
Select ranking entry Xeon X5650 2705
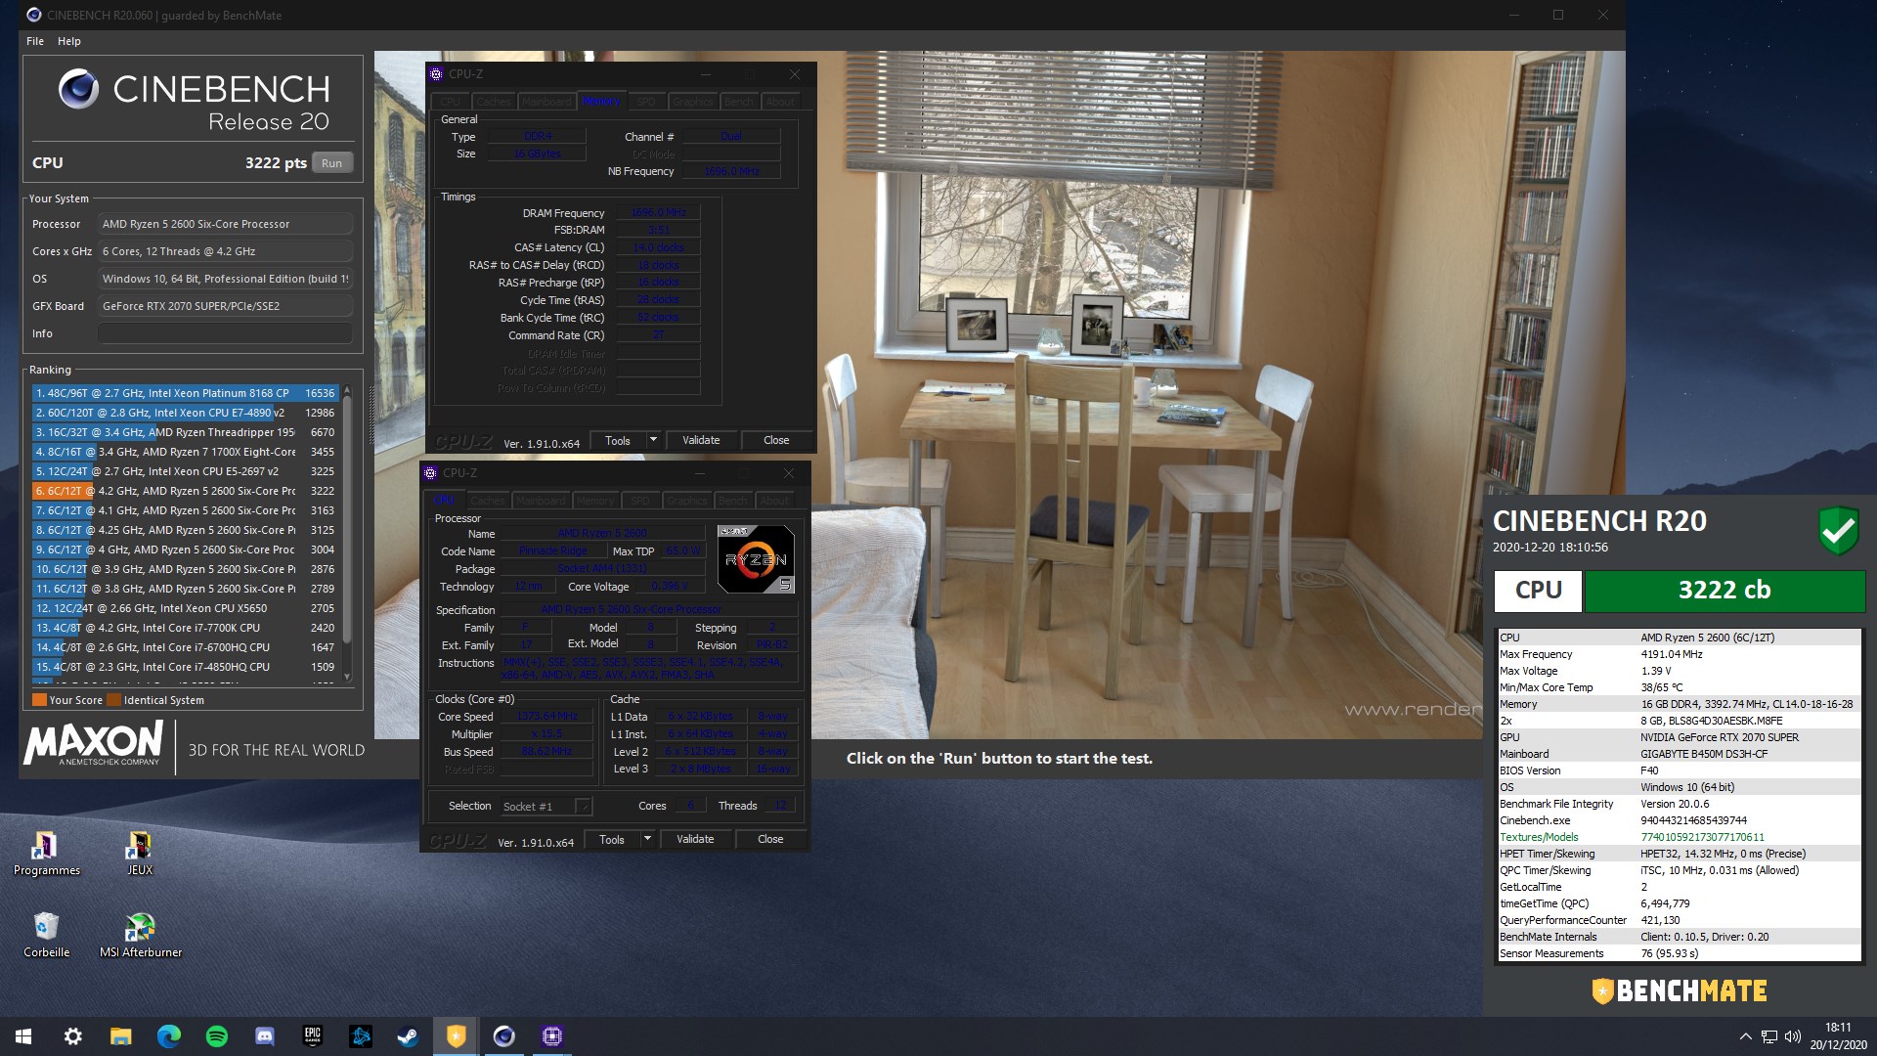[185, 608]
